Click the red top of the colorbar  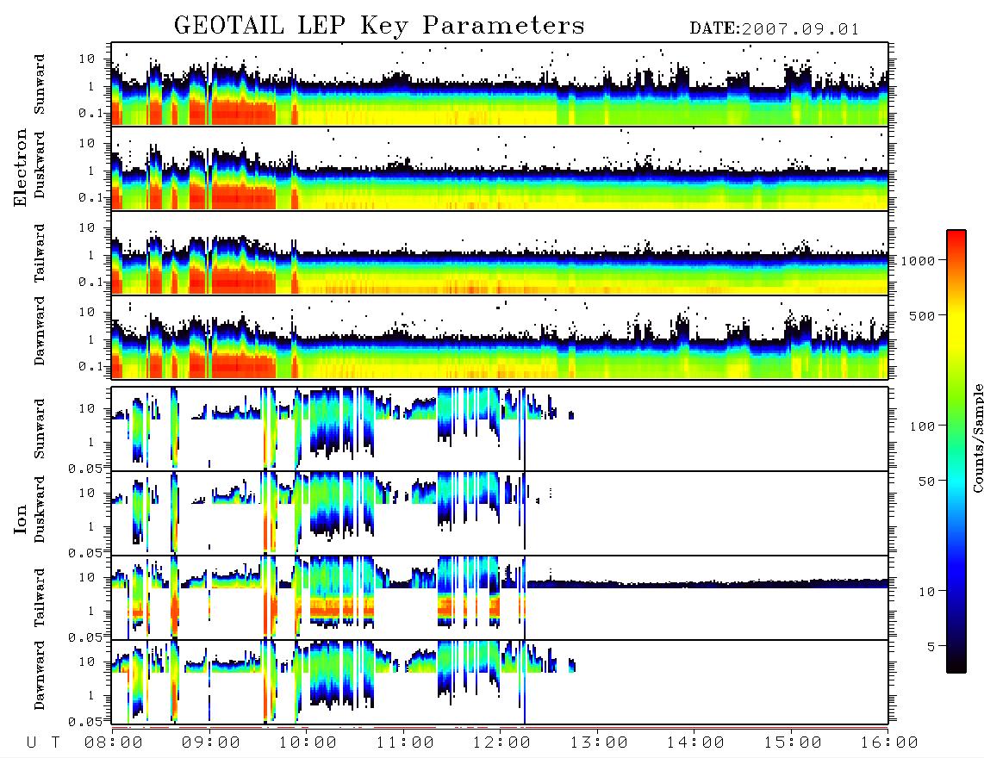956,241
